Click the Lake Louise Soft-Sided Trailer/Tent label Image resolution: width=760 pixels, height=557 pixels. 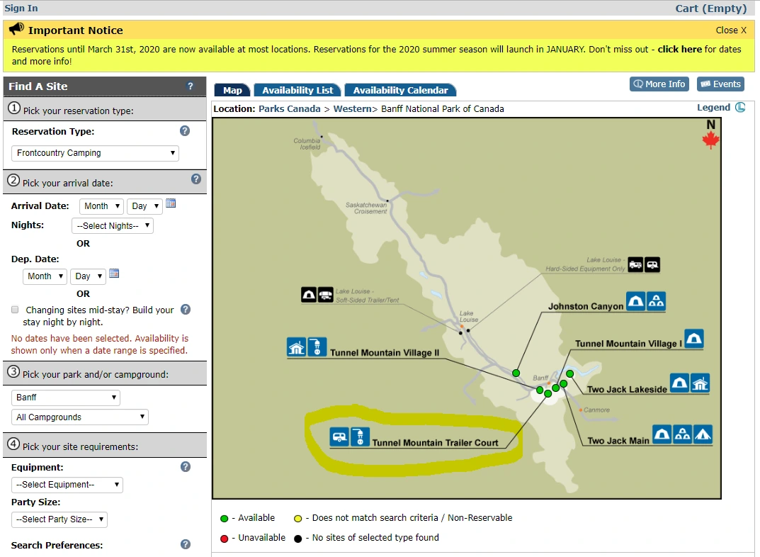pyautogui.click(x=367, y=296)
